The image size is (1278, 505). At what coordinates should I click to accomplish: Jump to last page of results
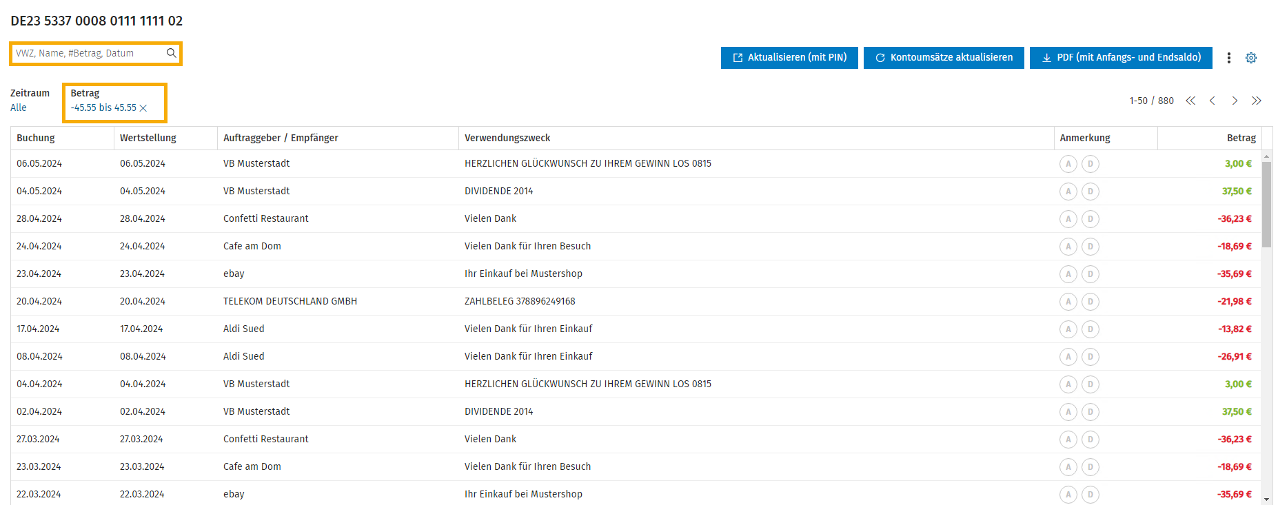tap(1257, 101)
